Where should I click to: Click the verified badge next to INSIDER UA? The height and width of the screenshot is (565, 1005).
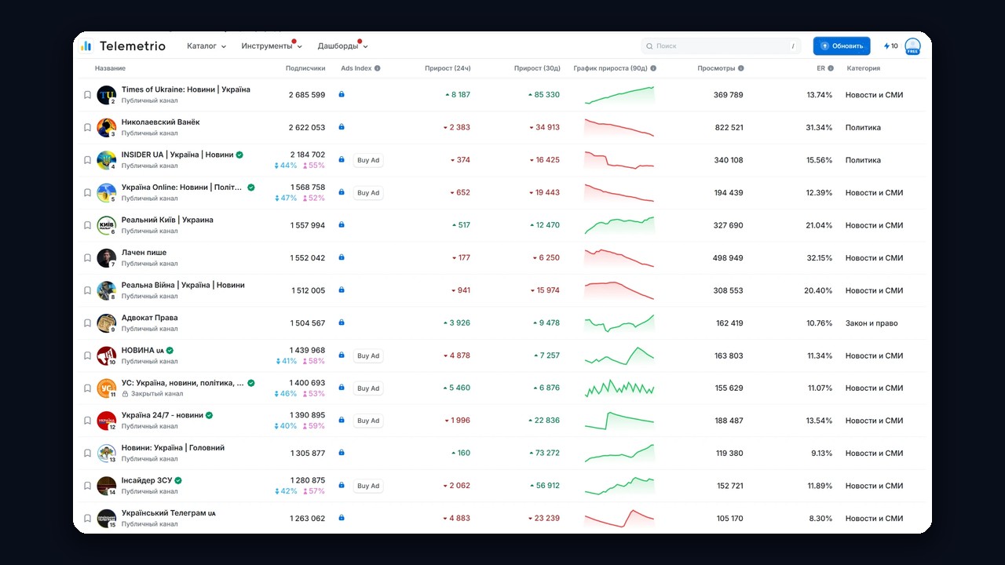click(x=239, y=155)
